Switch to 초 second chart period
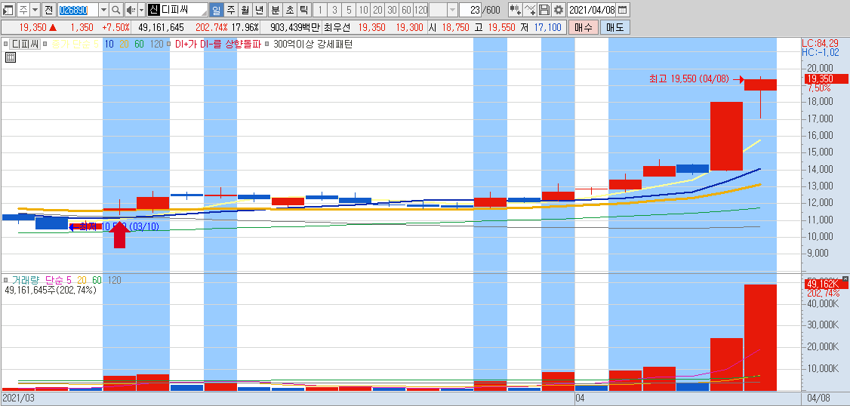This screenshot has height=406, width=850. (x=289, y=10)
